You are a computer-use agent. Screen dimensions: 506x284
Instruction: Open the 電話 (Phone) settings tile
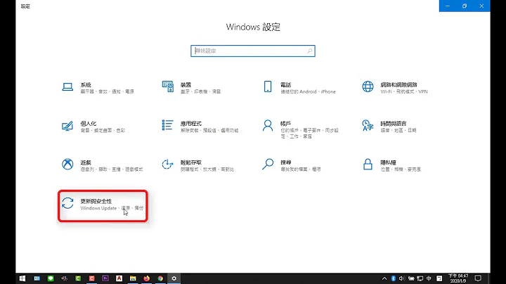[299, 87]
